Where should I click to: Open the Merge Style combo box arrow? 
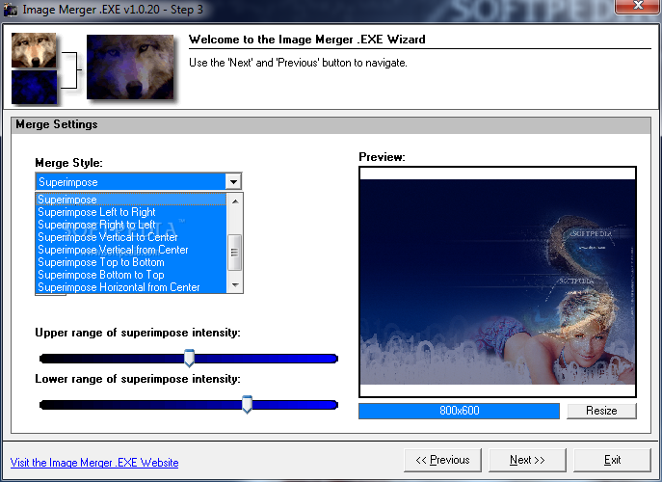[233, 182]
